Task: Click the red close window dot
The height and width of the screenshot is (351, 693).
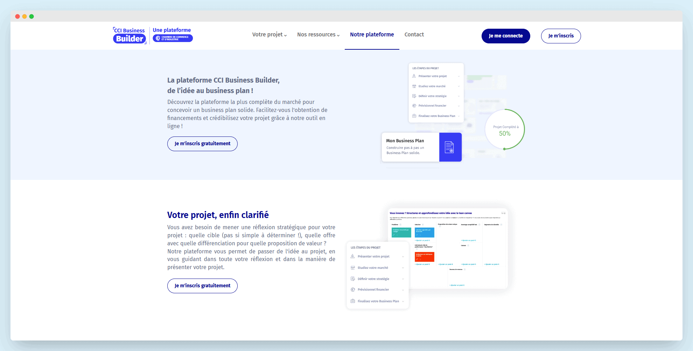Action: 17,16
